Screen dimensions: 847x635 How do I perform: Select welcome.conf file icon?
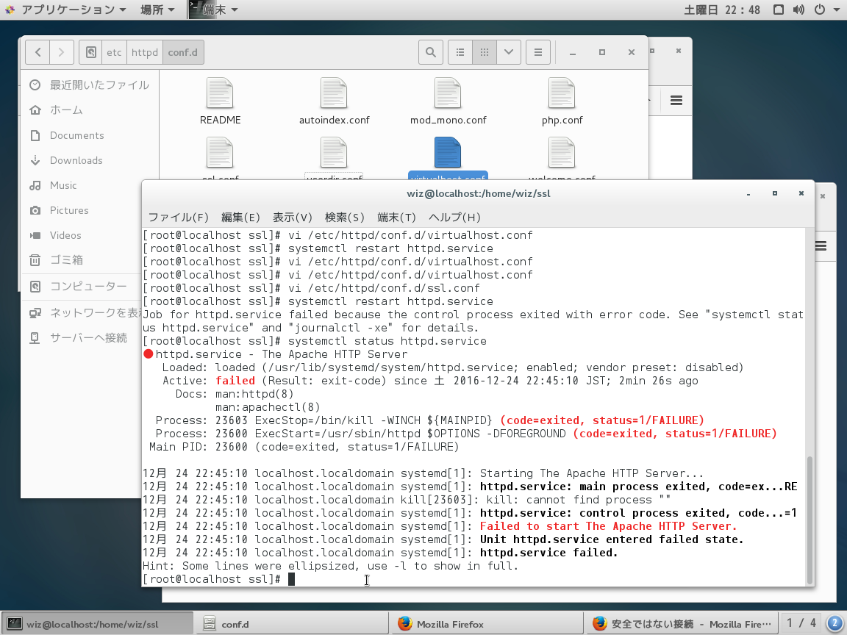pyautogui.click(x=562, y=153)
